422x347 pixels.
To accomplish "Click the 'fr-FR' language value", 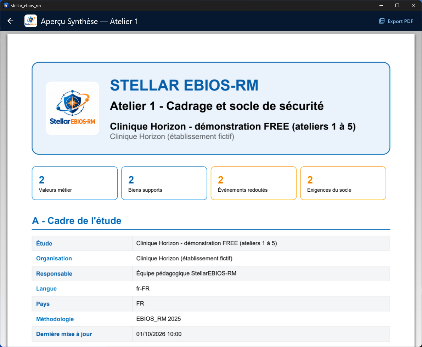I will click(143, 289).
